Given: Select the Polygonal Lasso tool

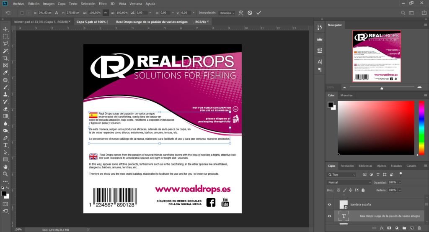Looking at the screenshot, I should 5,43.
